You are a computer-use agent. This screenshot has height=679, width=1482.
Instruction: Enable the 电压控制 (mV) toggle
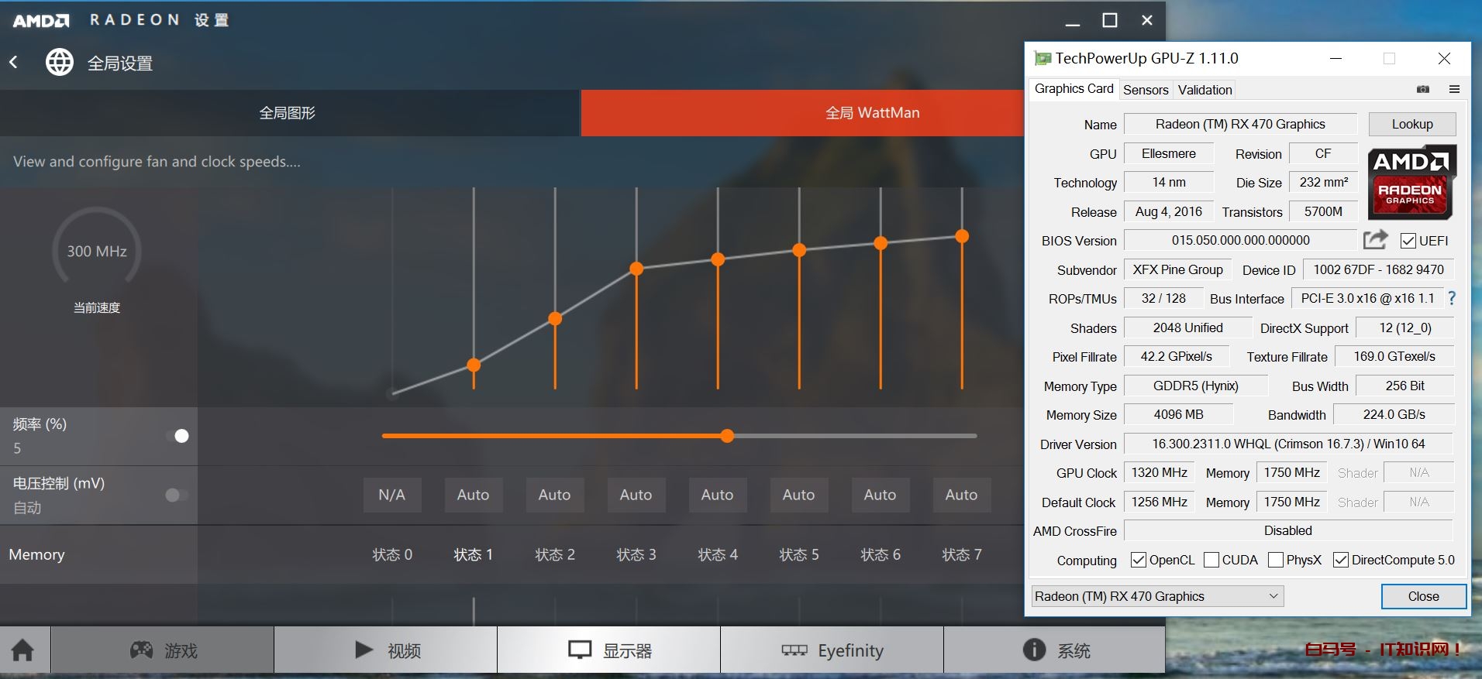point(176,495)
